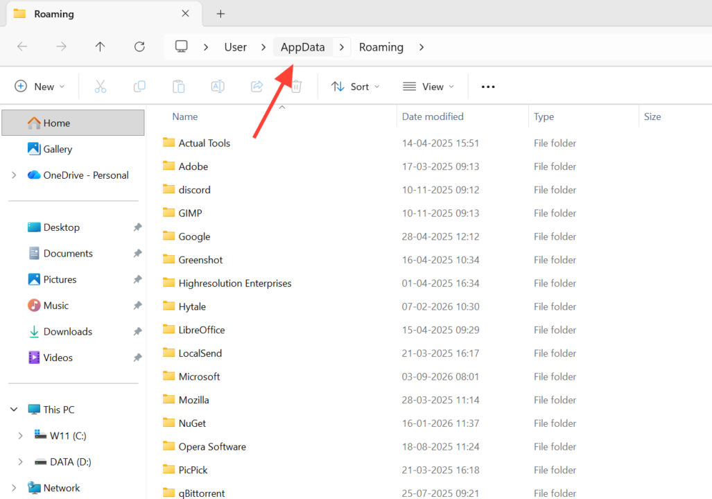712x499 pixels.
Task: Expand the W11 (C:) drive node
Action: (20, 436)
